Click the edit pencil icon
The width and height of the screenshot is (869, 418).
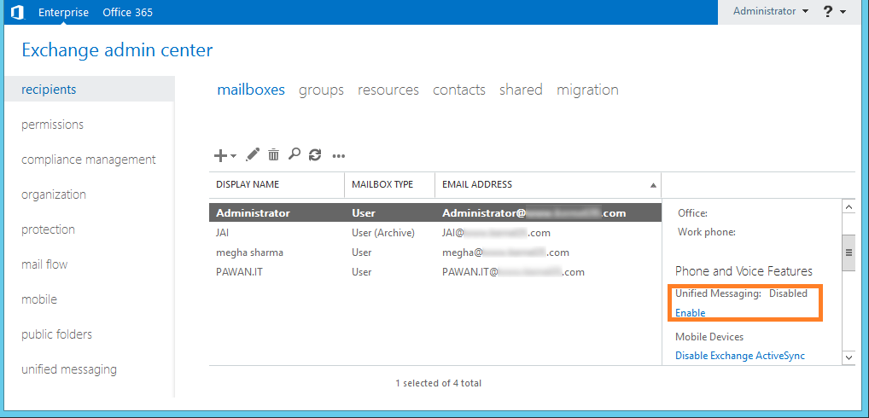(x=253, y=154)
